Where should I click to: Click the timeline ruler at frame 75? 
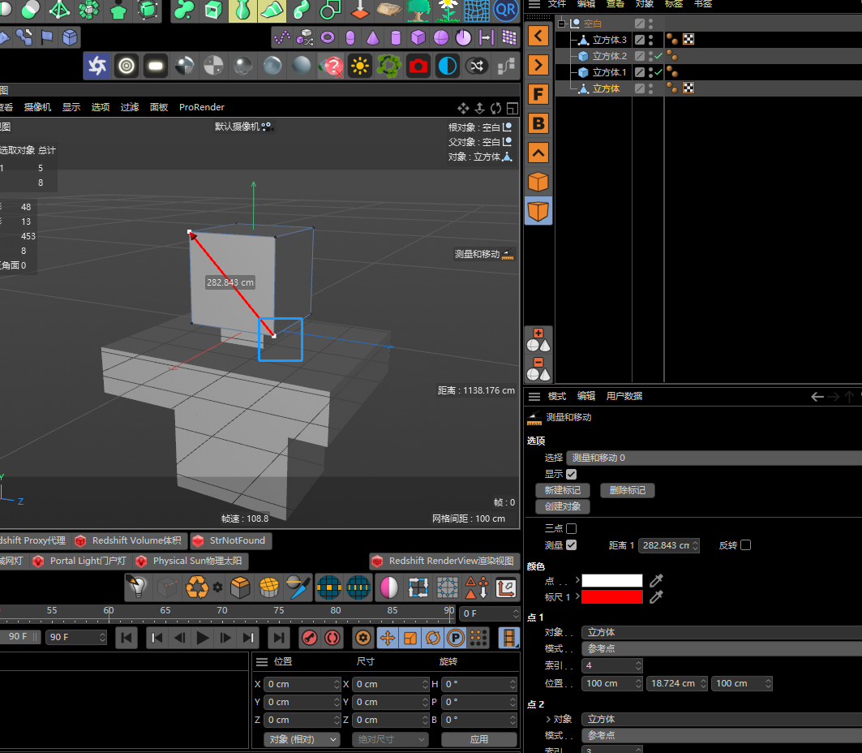[x=279, y=610]
